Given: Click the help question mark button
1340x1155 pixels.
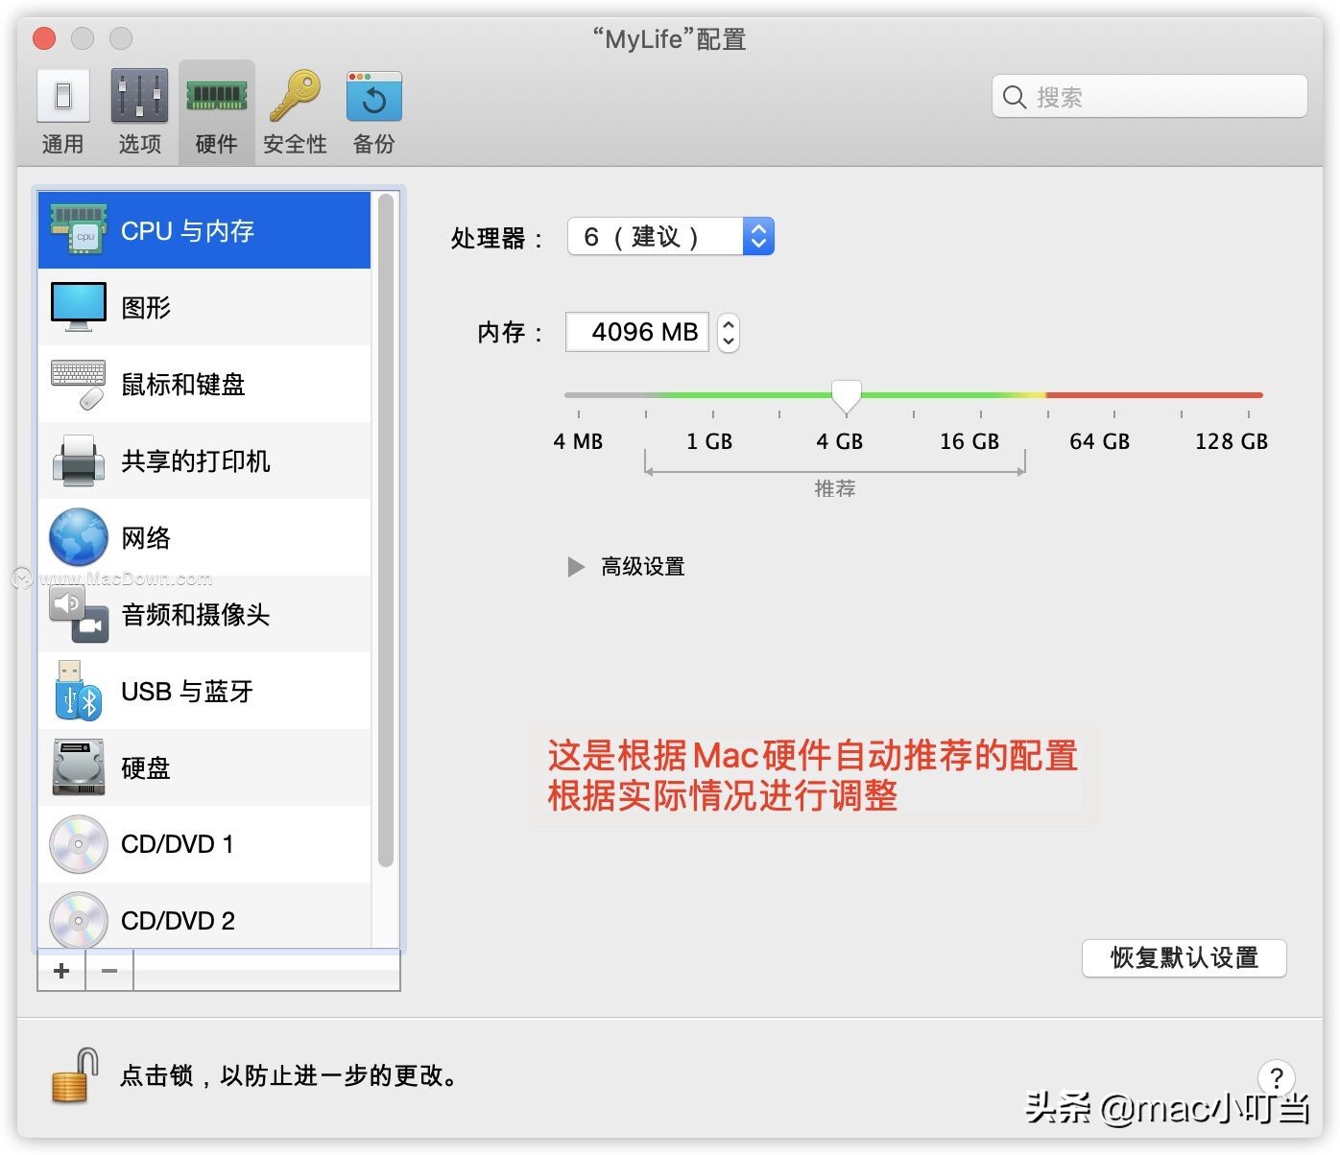Looking at the screenshot, I should (x=1277, y=1078).
